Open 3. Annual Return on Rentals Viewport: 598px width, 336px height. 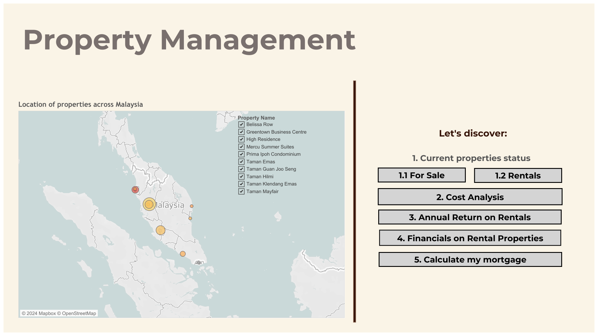pos(470,217)
